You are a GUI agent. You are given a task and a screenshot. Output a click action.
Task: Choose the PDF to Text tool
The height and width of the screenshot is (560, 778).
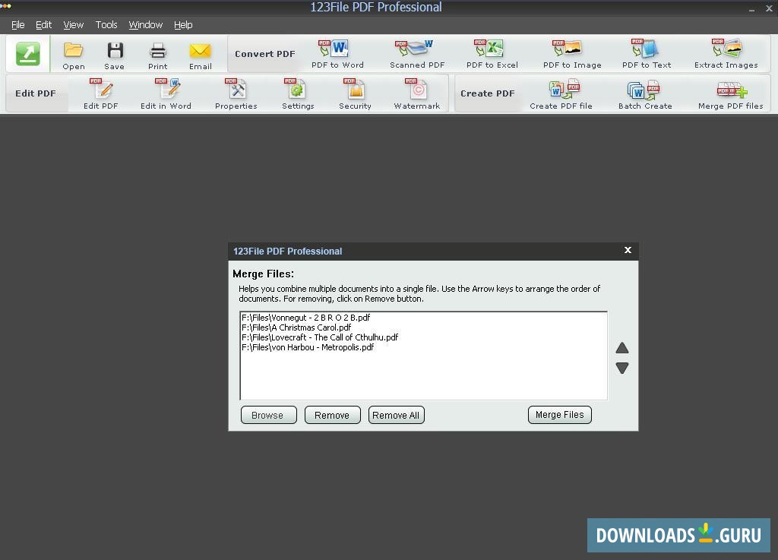[x=647, y=55]
